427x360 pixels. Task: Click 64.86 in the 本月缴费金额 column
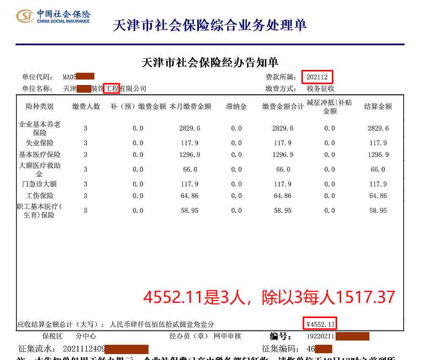pyautogui.click(x=190, y=196)
